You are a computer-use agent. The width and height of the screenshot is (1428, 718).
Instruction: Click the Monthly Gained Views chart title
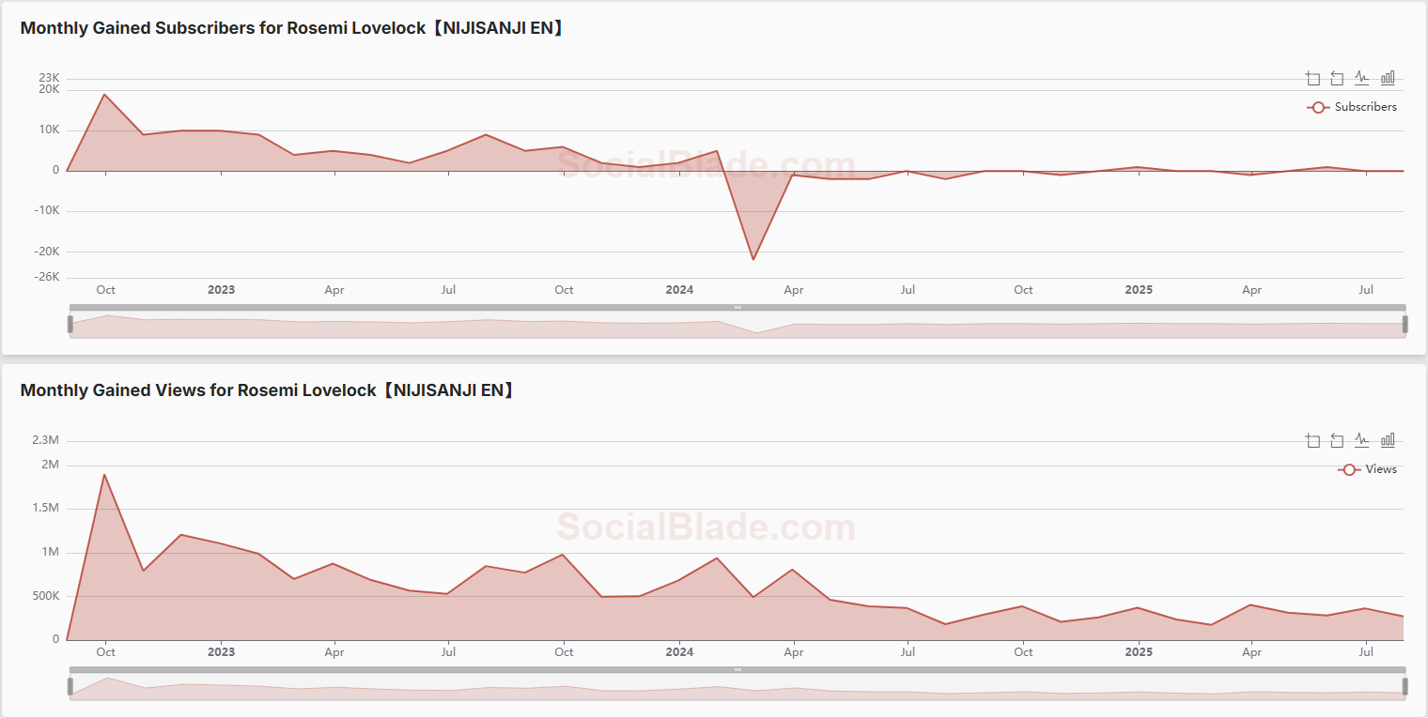[268, 390]
